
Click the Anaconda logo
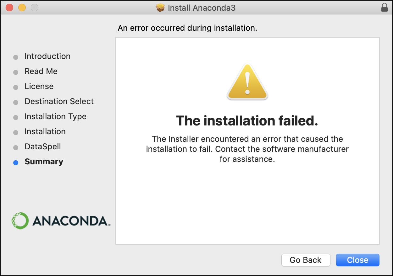click(61, 221)
